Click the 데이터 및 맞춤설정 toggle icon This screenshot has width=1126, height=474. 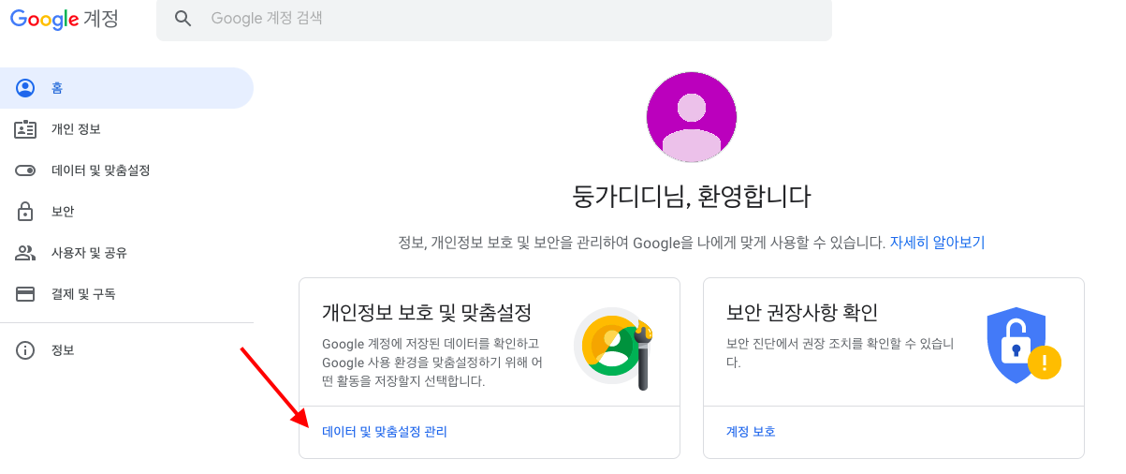pyautogui.click(x=25, y=170)
